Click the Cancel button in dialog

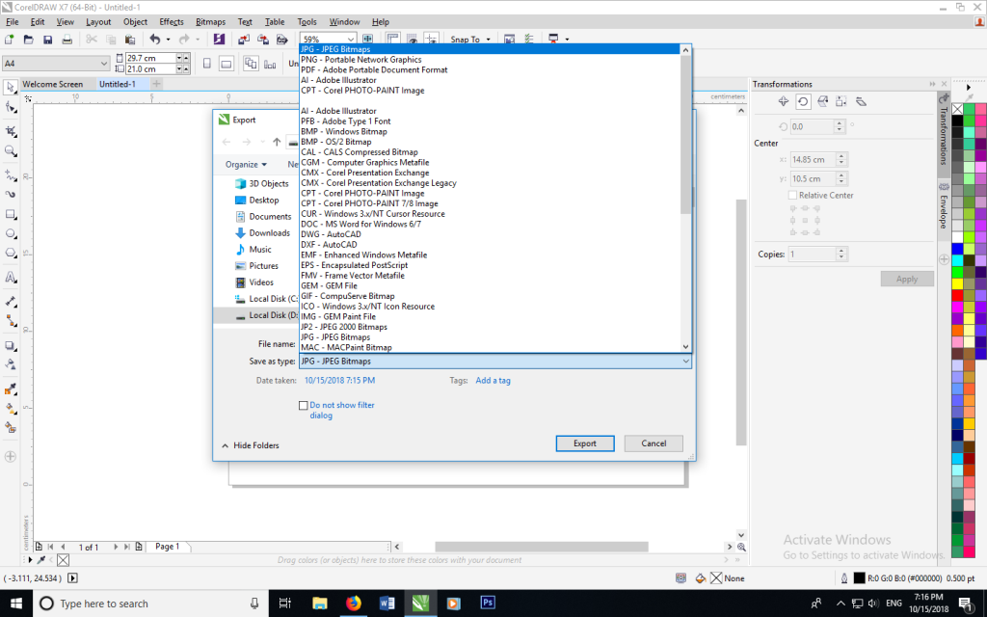(x=654, y=443)
